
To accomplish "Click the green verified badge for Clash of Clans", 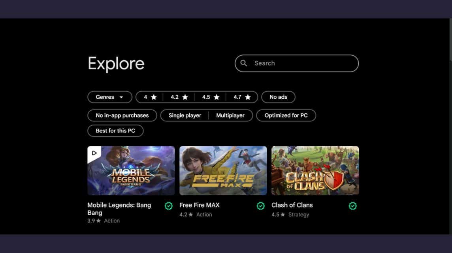I will (x=353, y=206).
